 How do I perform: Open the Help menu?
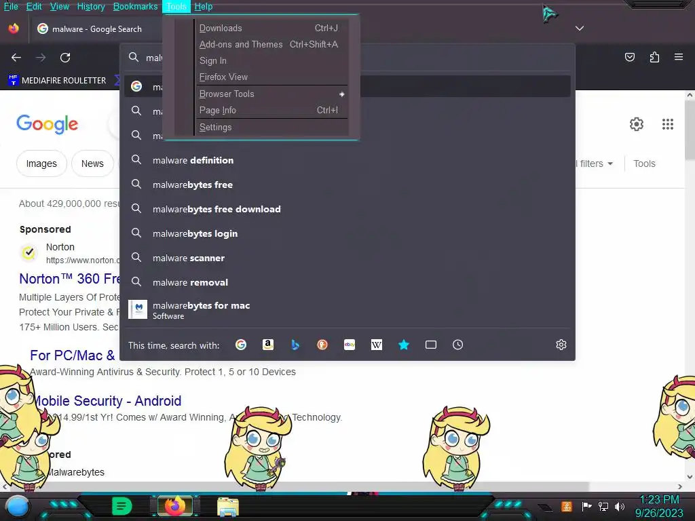point(204,6)
